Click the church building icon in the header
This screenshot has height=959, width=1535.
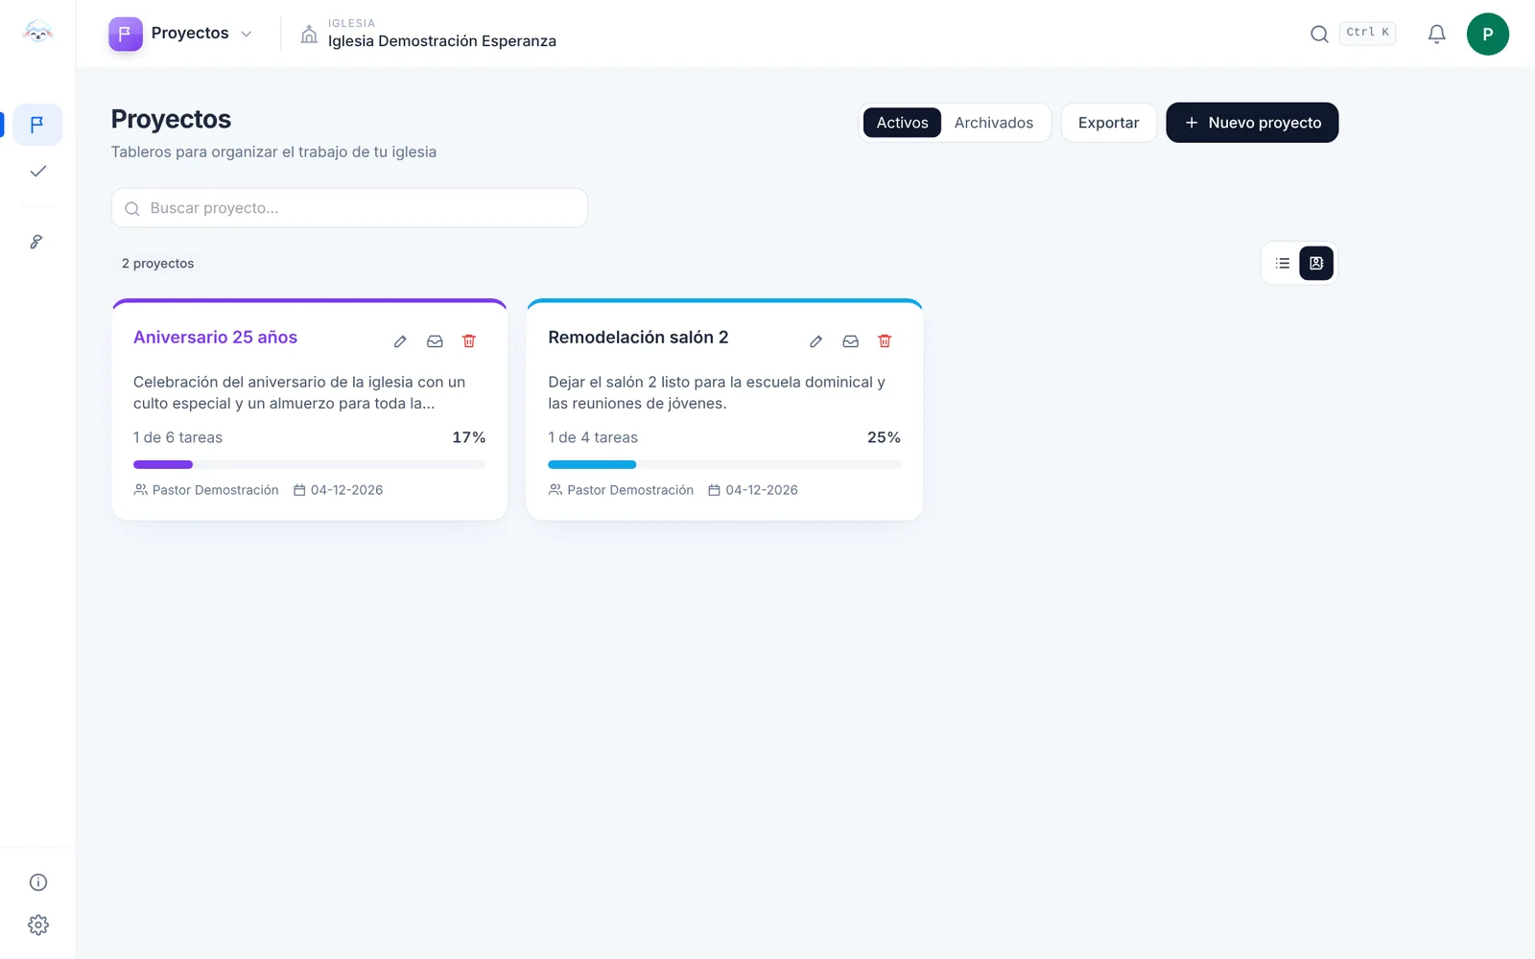309,35
